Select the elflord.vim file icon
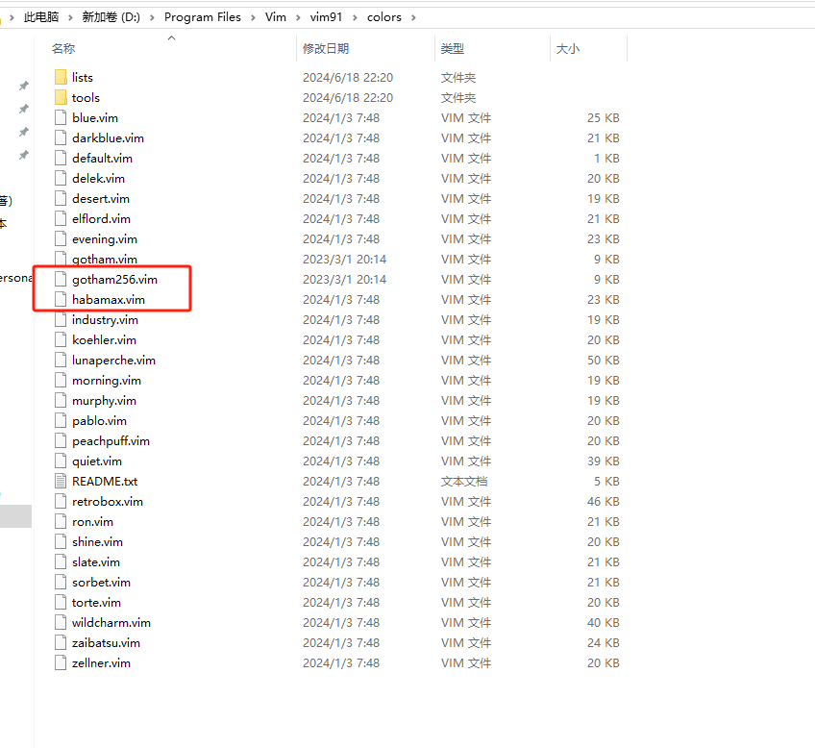Image resolution: width=815 pixels, height=748 pixels. 61,219
